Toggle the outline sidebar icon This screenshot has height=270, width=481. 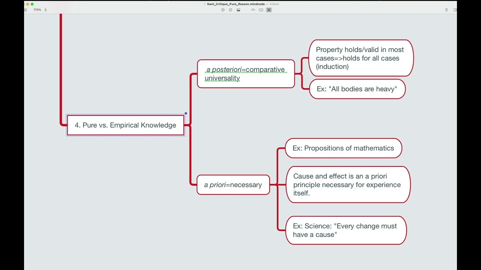tap(26, 10)
